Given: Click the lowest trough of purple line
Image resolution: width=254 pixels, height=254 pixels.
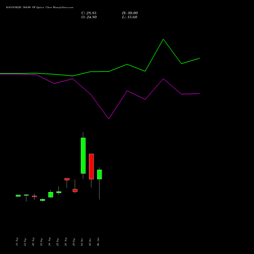Looking at the screenshot, I should (x=109, y=119).
